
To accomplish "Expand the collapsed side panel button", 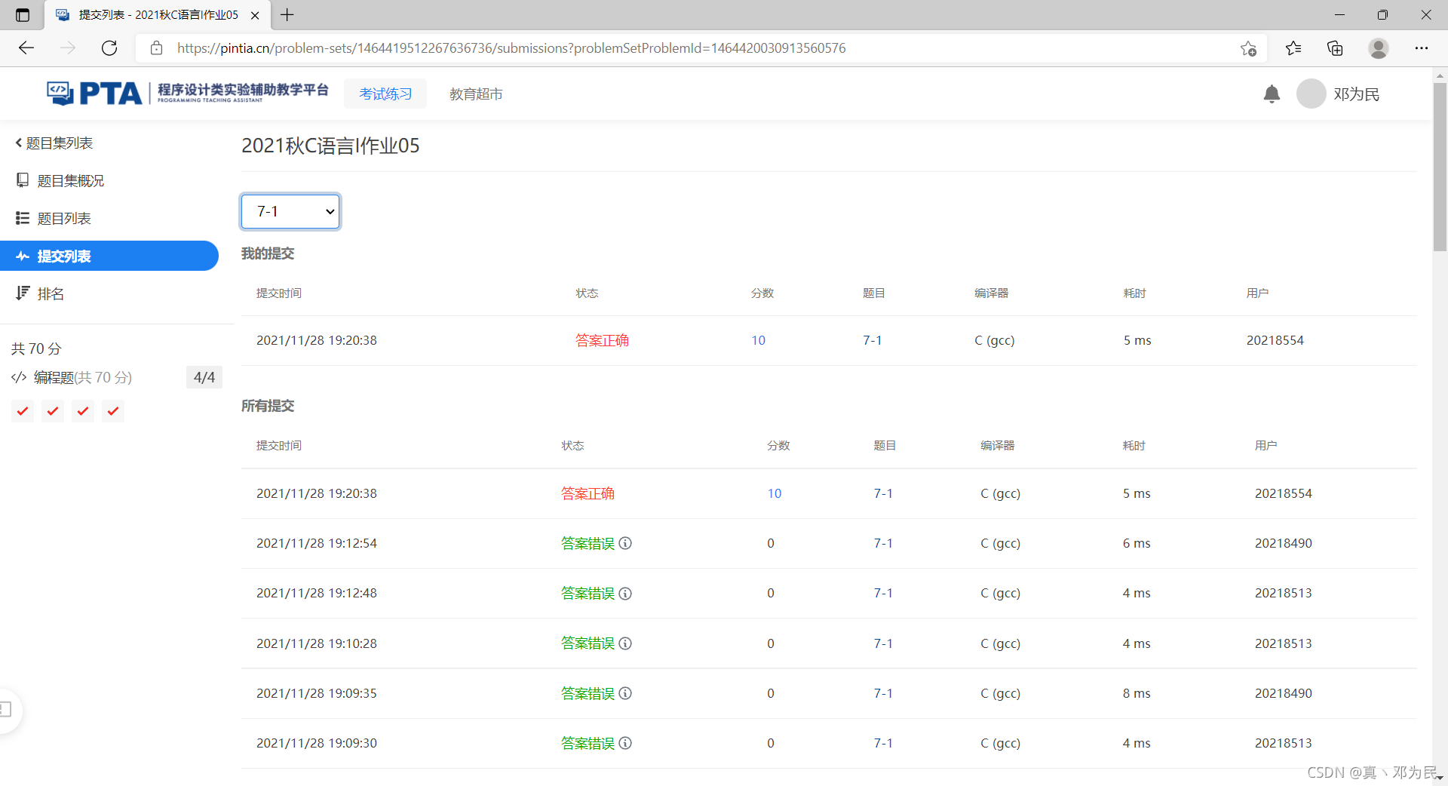I will pos(7,709).
